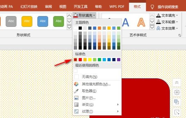Image resolution: width=186 pixels, height=118 pixels.
Task: Click the 文本轮廓 letter A icon
Action: pyautogui.click(x=158, y=22)
